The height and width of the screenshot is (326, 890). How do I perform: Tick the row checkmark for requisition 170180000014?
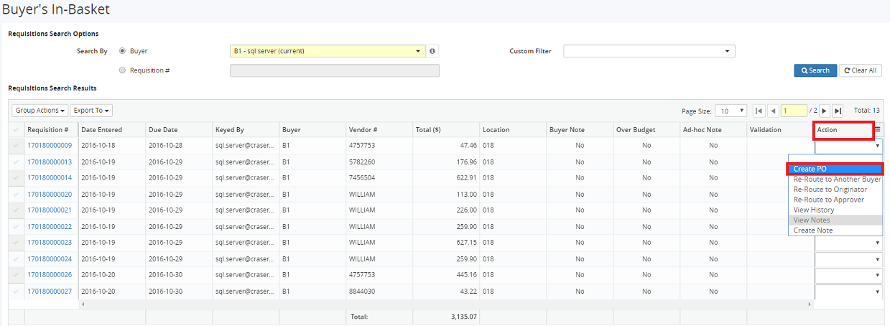(x=17, y=177)
